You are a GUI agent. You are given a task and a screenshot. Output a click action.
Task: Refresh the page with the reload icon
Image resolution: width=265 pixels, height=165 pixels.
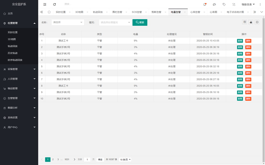(54, 4)
